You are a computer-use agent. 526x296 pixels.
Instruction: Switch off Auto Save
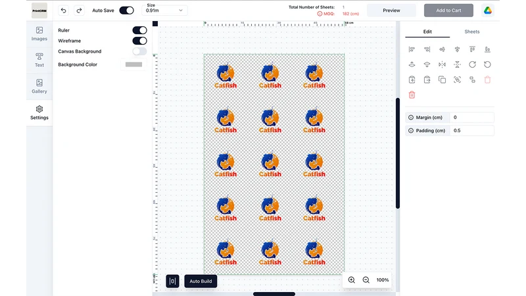click(126, 11)
